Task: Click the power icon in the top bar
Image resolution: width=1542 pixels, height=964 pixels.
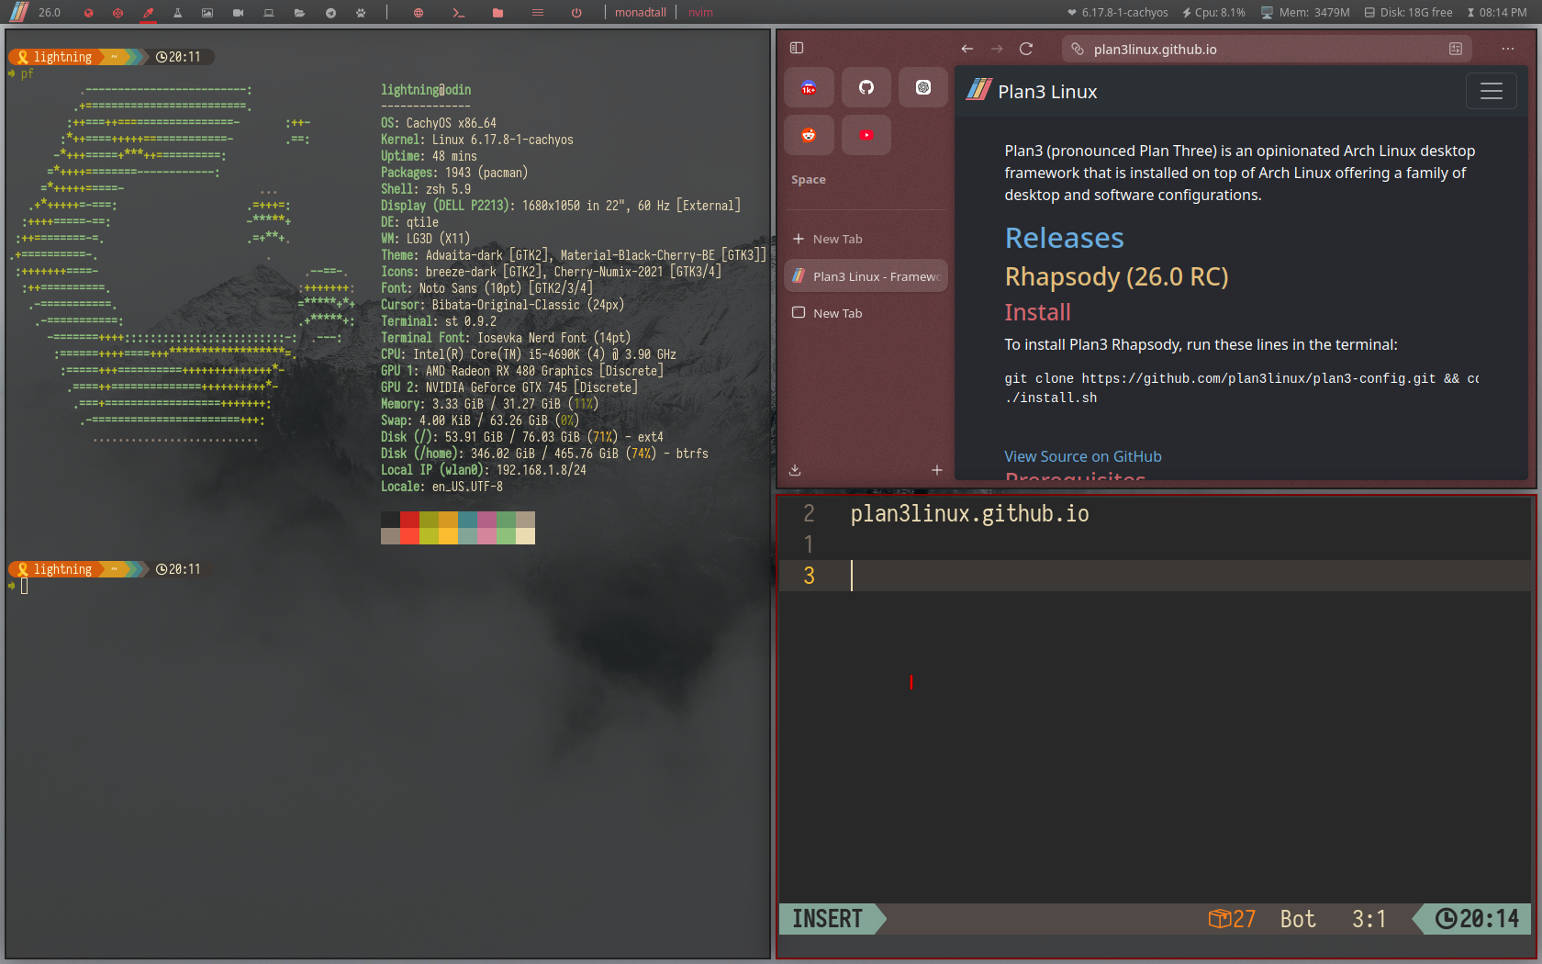Action: point(576,13)
